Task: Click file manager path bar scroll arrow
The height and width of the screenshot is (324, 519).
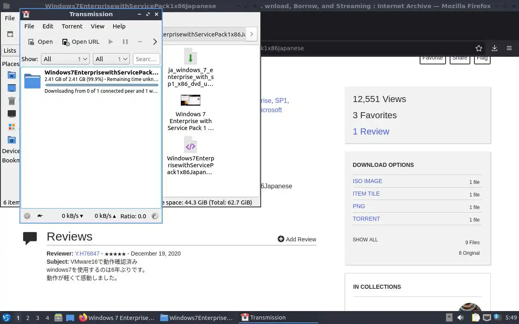Action: (x=251, y=34)
